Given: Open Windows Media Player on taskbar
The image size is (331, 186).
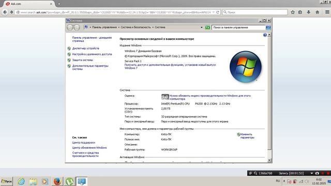Looking at the screenshot, I should click(45, 181).
